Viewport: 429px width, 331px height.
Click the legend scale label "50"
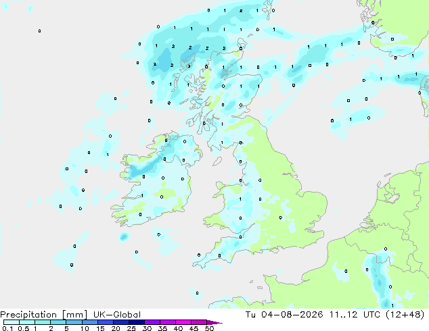point(209,328)
